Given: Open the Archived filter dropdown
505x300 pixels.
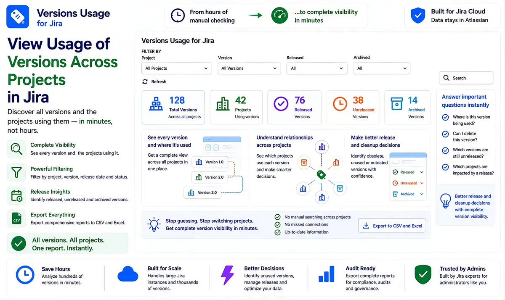Looking at the screenshot, I should pos(382,68).
